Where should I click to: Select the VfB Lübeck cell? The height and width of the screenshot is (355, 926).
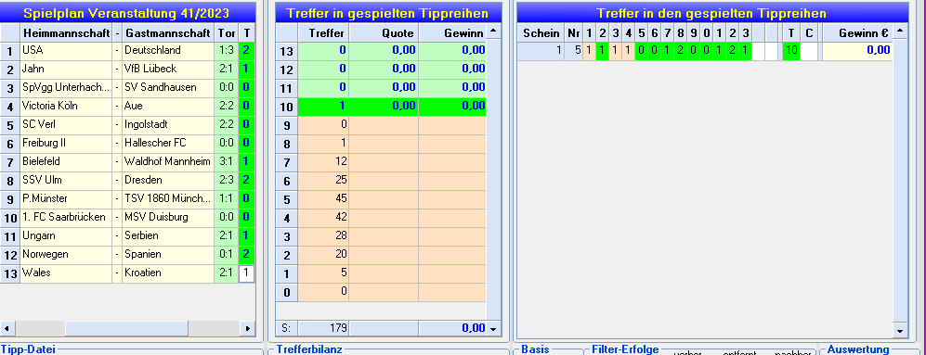pos(168,69)
